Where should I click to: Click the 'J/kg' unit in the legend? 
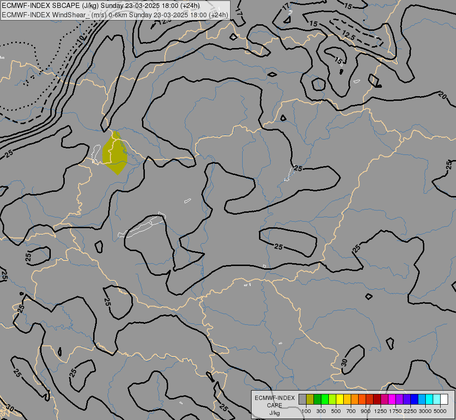(x=274, y=413)
